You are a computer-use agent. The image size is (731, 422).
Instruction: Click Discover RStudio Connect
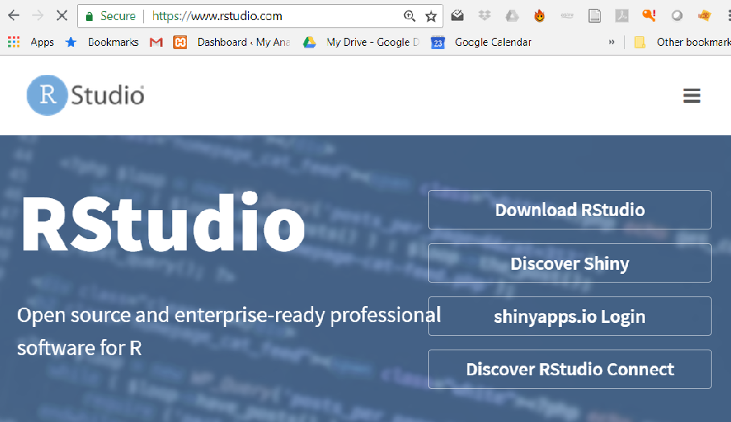(569, 370)
